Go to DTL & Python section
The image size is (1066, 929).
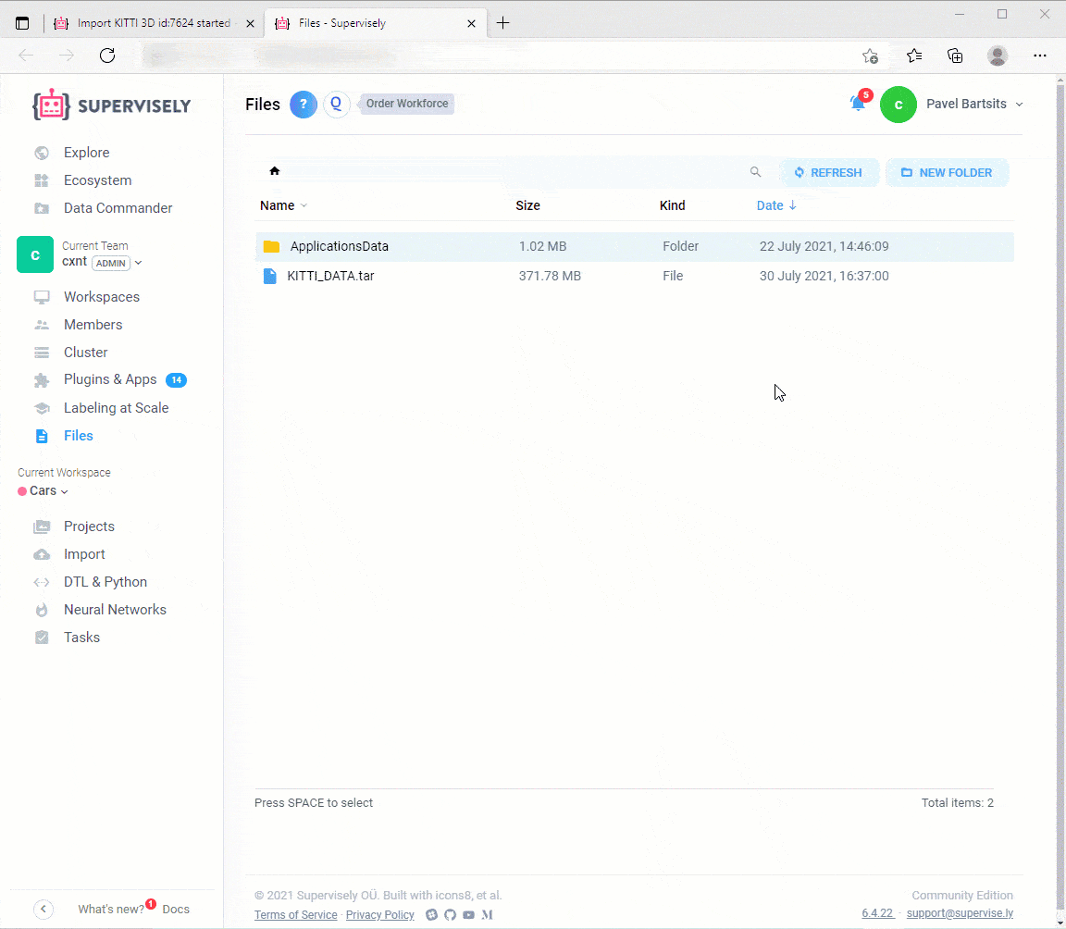click(x=105, y=581)
